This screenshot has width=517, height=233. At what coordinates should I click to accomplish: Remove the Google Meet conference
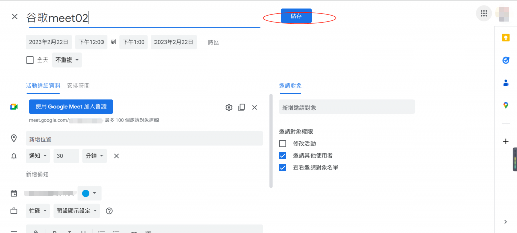[254, 107]
